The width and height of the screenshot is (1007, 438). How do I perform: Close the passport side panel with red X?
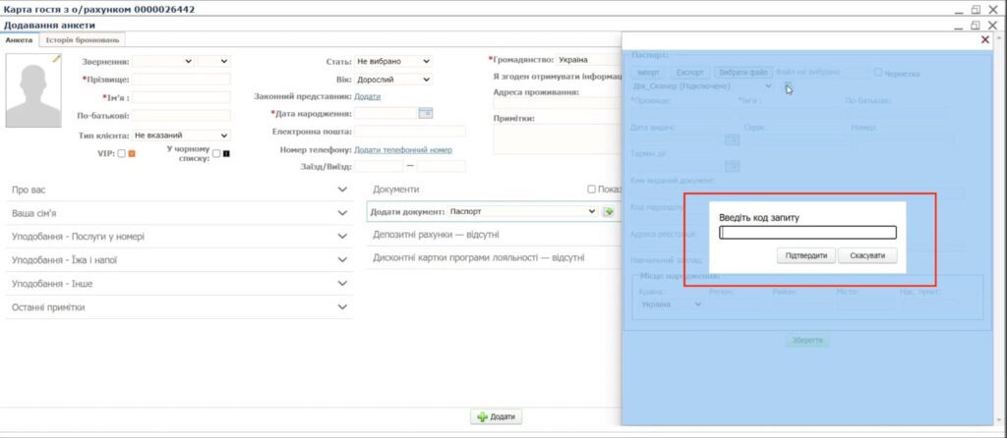[x=985, y=39]
